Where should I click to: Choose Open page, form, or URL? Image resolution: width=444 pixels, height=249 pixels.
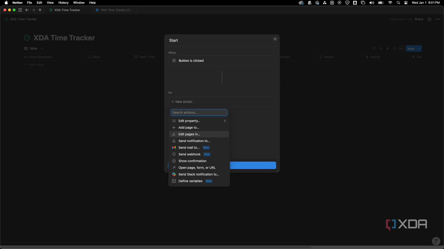tap(199, 168)
